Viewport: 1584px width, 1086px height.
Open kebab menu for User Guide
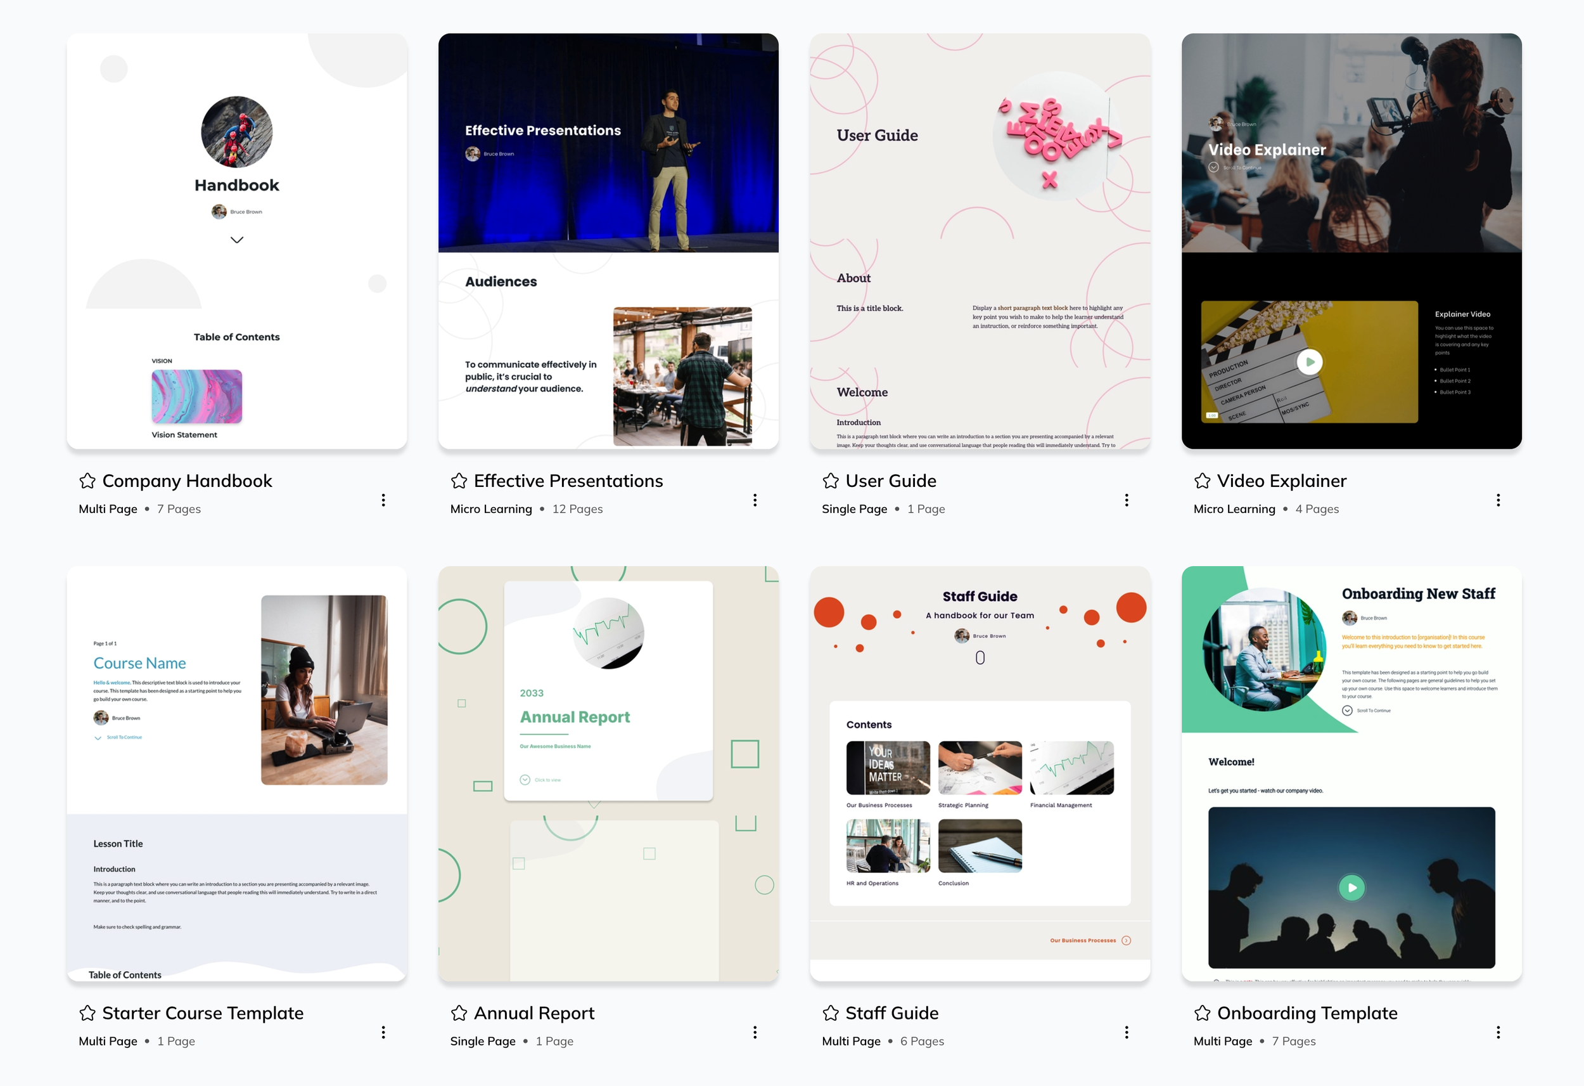click(x=1126, y=500)
